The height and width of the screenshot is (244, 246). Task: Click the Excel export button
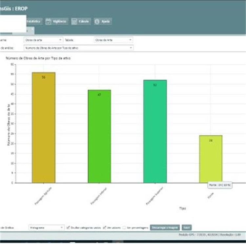click(187, 227)
